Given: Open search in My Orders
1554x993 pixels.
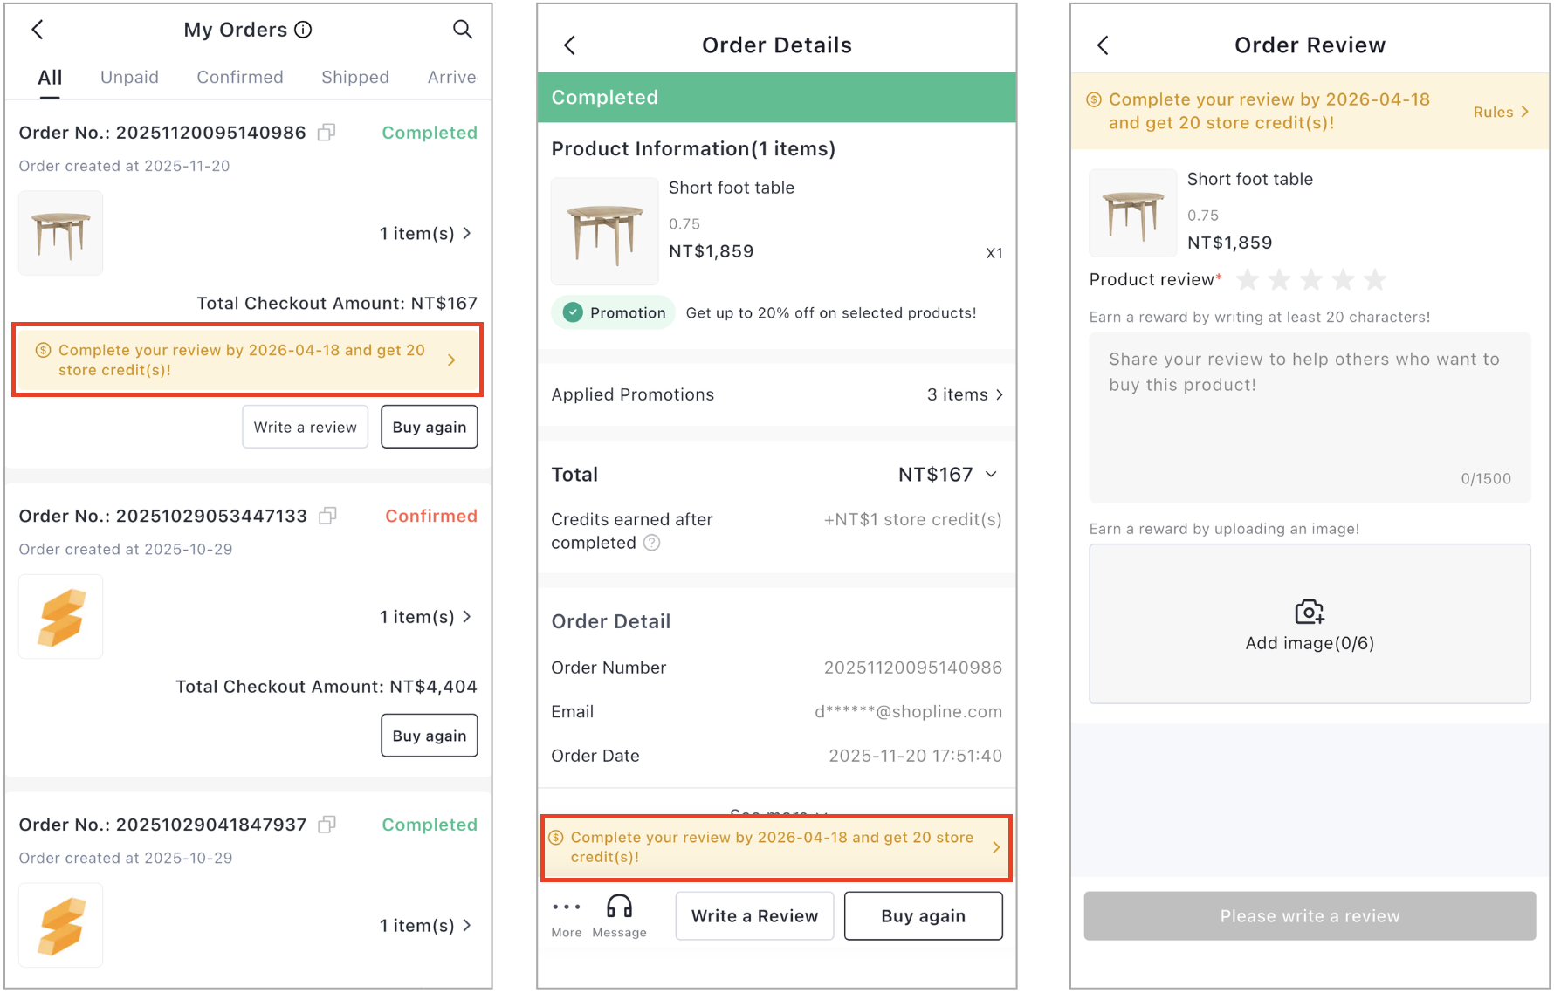Looking at the screenshot, I should pos(463,30).
